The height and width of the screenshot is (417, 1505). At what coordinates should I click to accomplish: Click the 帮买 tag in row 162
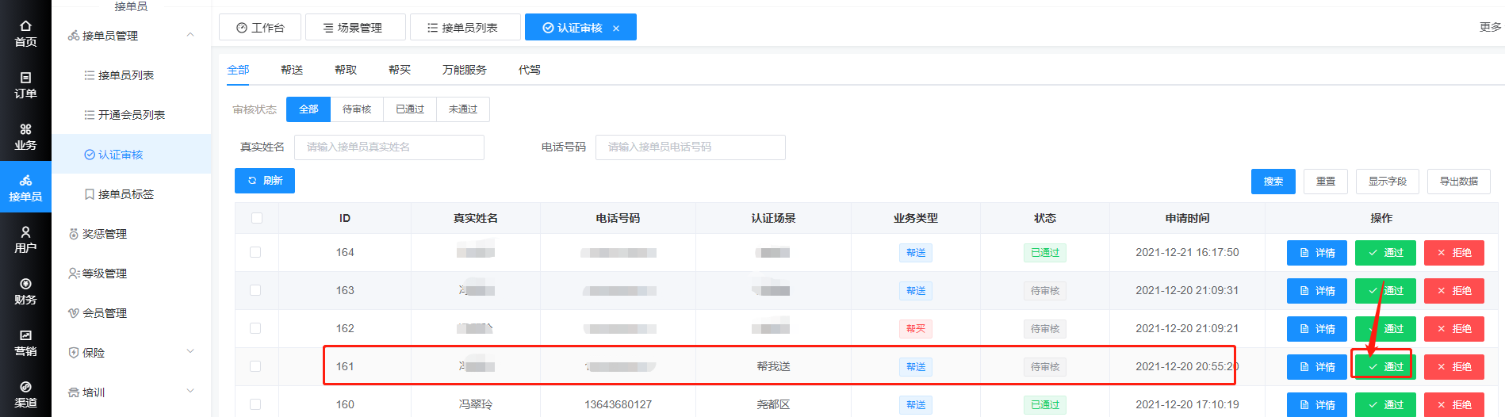(x=916, y=329)
